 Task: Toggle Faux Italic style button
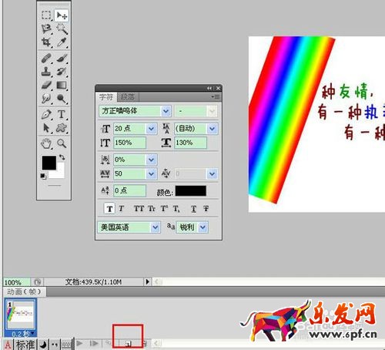122,209
